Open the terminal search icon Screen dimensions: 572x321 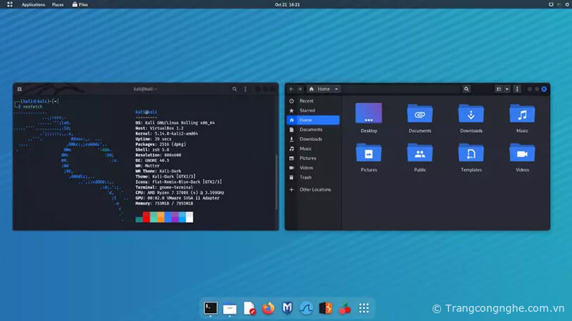coord(235,89)
